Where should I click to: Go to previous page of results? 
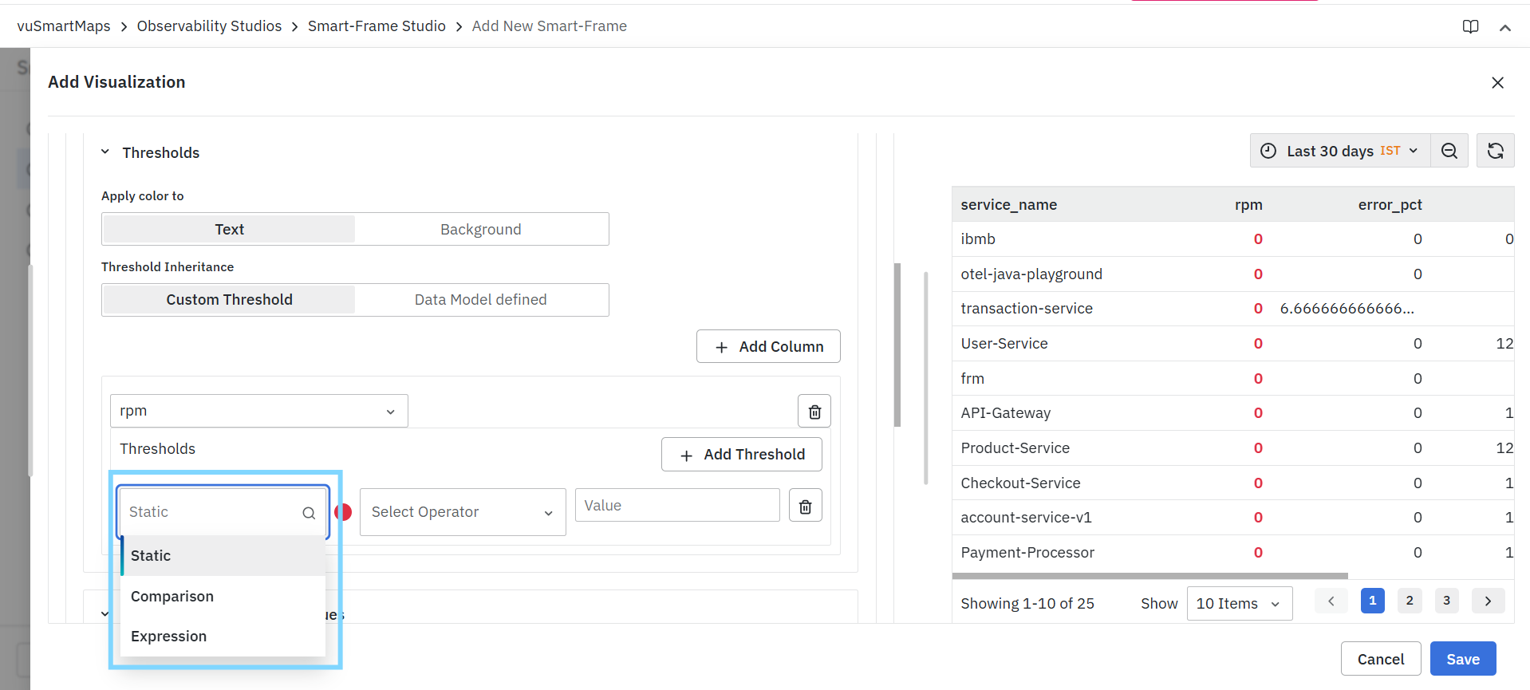pyautogui.click(x=1331, y=601)
